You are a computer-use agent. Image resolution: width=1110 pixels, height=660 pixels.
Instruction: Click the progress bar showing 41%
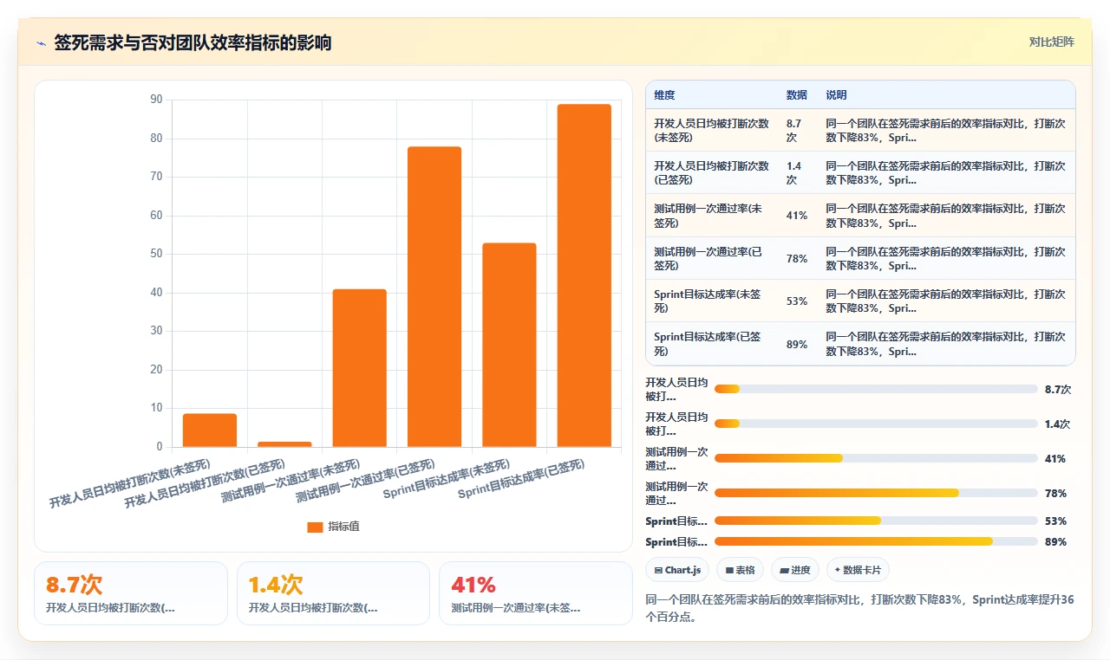[876, 458]
